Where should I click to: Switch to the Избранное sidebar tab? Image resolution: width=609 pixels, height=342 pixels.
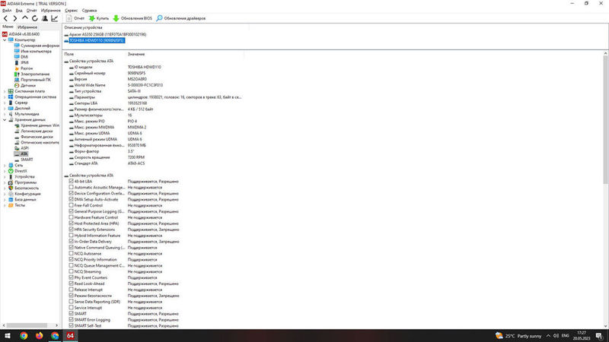click(27, 27)
